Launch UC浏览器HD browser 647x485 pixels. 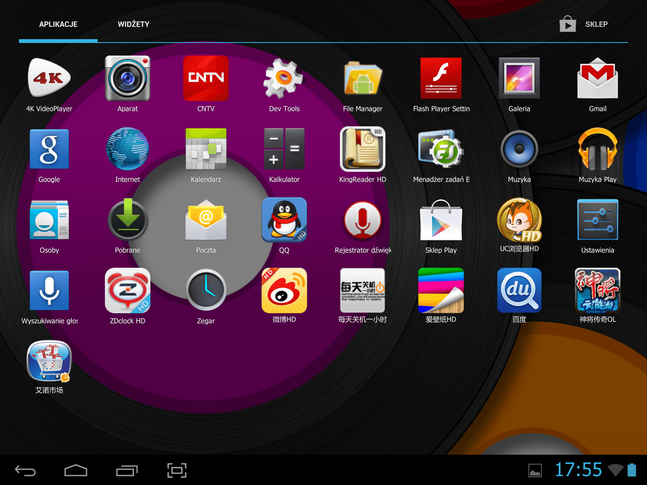pyautogui.click(x=519, y=219)
